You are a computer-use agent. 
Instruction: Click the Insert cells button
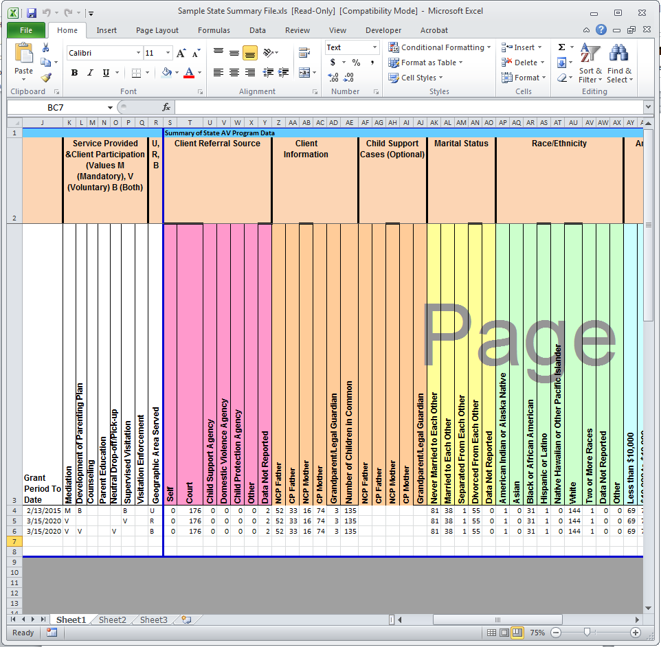[522, 47]
